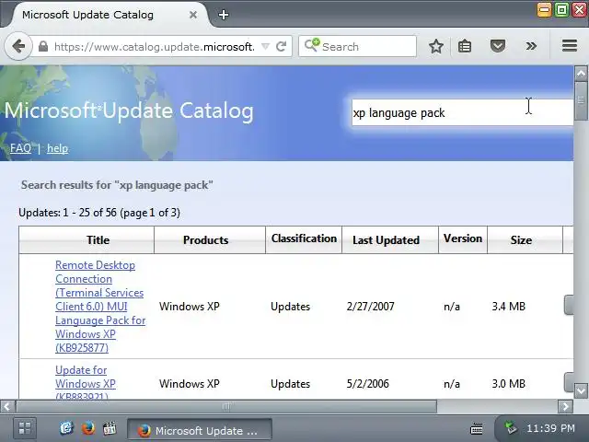Viewport: 589px width, 442px height.
Task: Select Microsoft Update taskbar window button
Action: coord(200,430)
